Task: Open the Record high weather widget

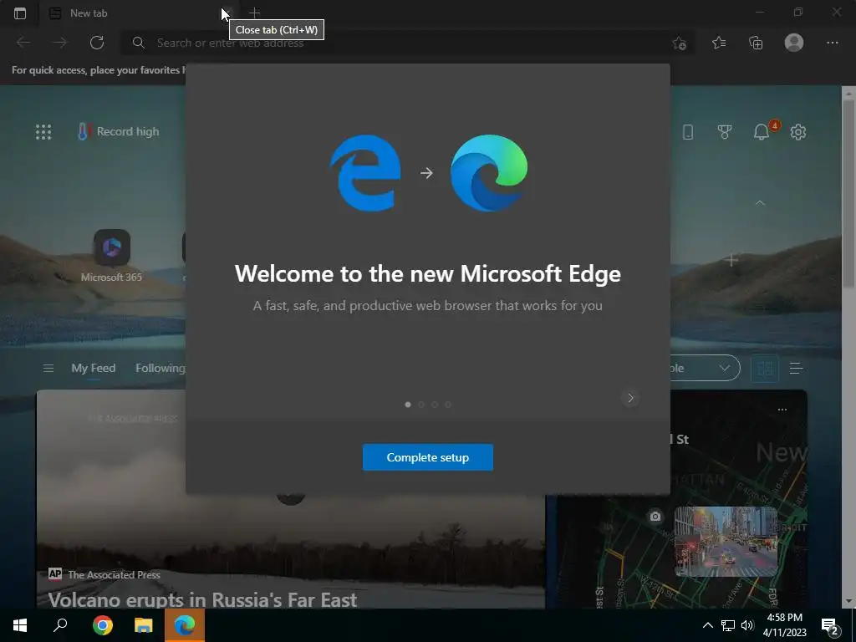Action: coord(119,131)
